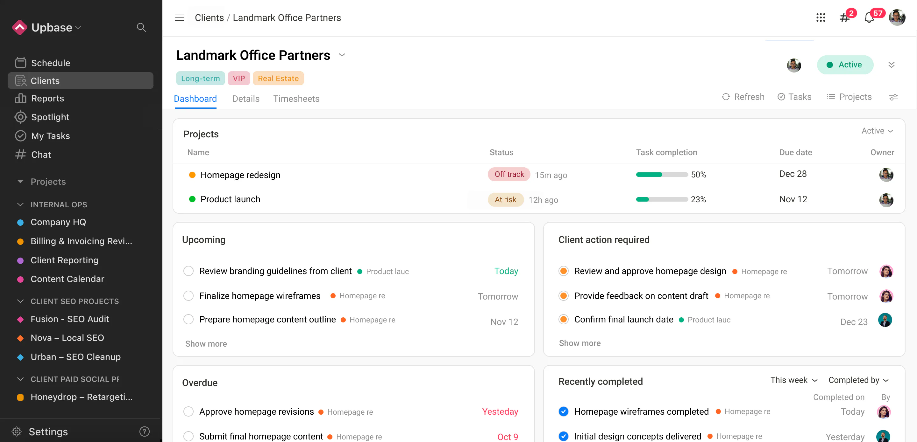The height and width of the screenshot is (442, 917).
Task: Click the double-chevron collapse icon beside Active
Action: click(x=891, y=65)
